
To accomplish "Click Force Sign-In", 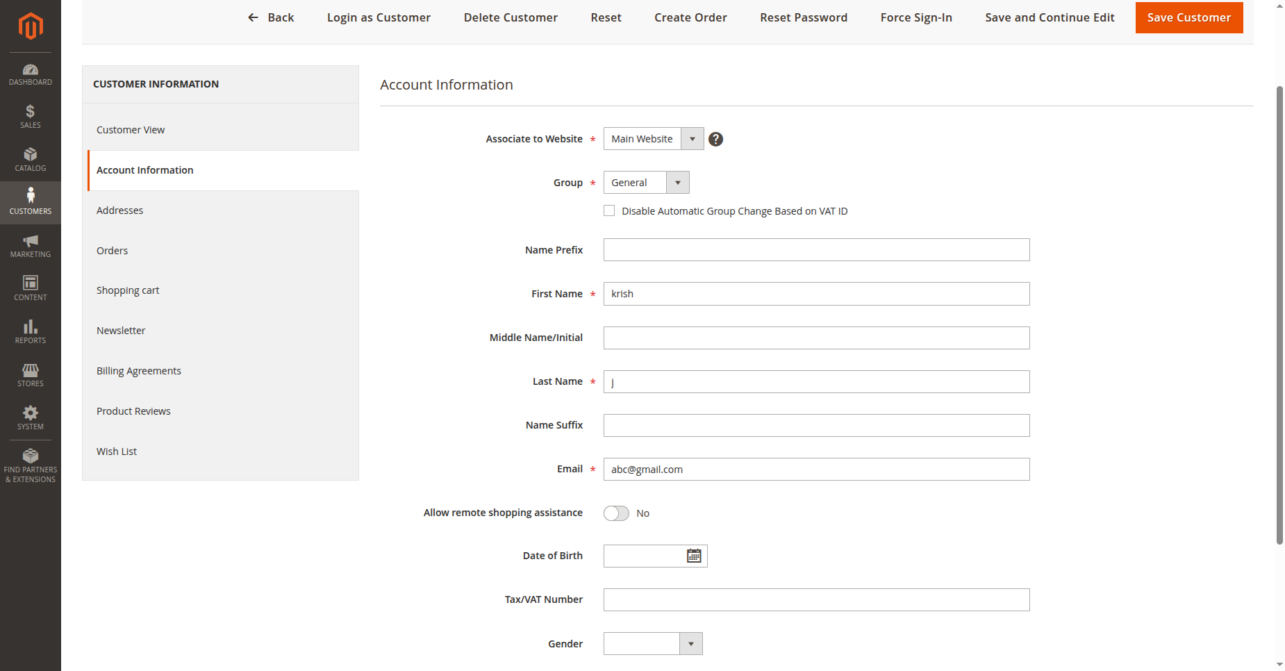I will tap(916, 17).
